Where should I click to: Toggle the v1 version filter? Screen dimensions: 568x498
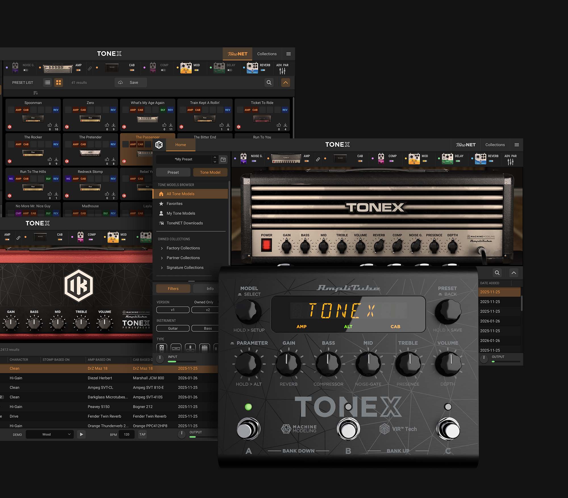(173, 310)
